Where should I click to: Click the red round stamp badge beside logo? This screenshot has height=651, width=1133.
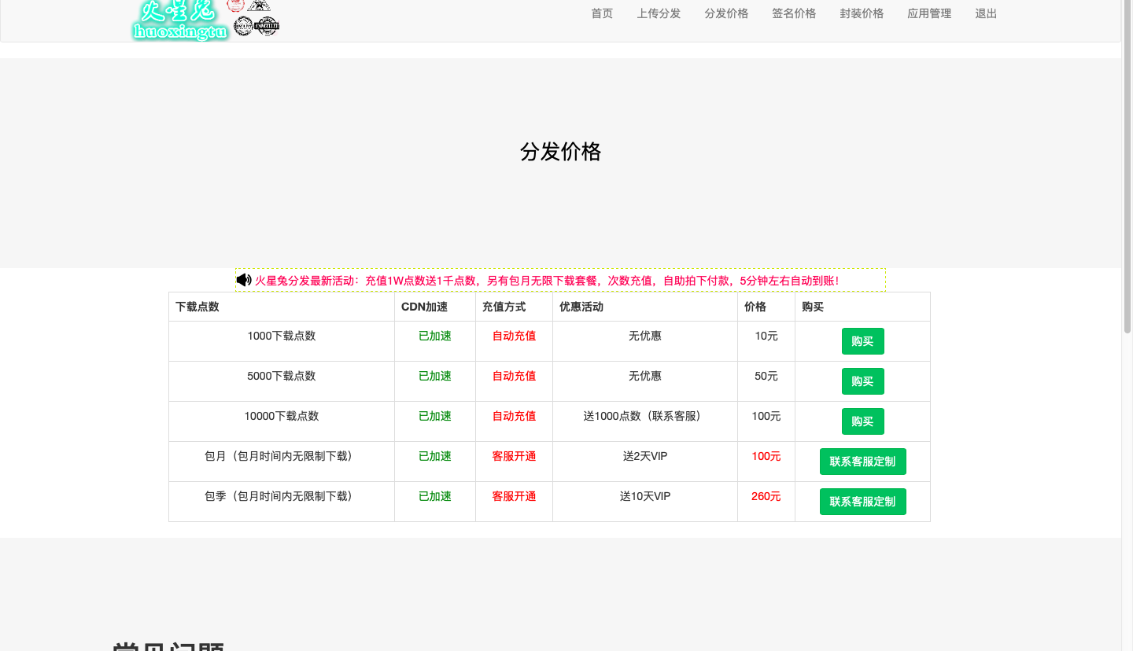[x=236, y=6]
